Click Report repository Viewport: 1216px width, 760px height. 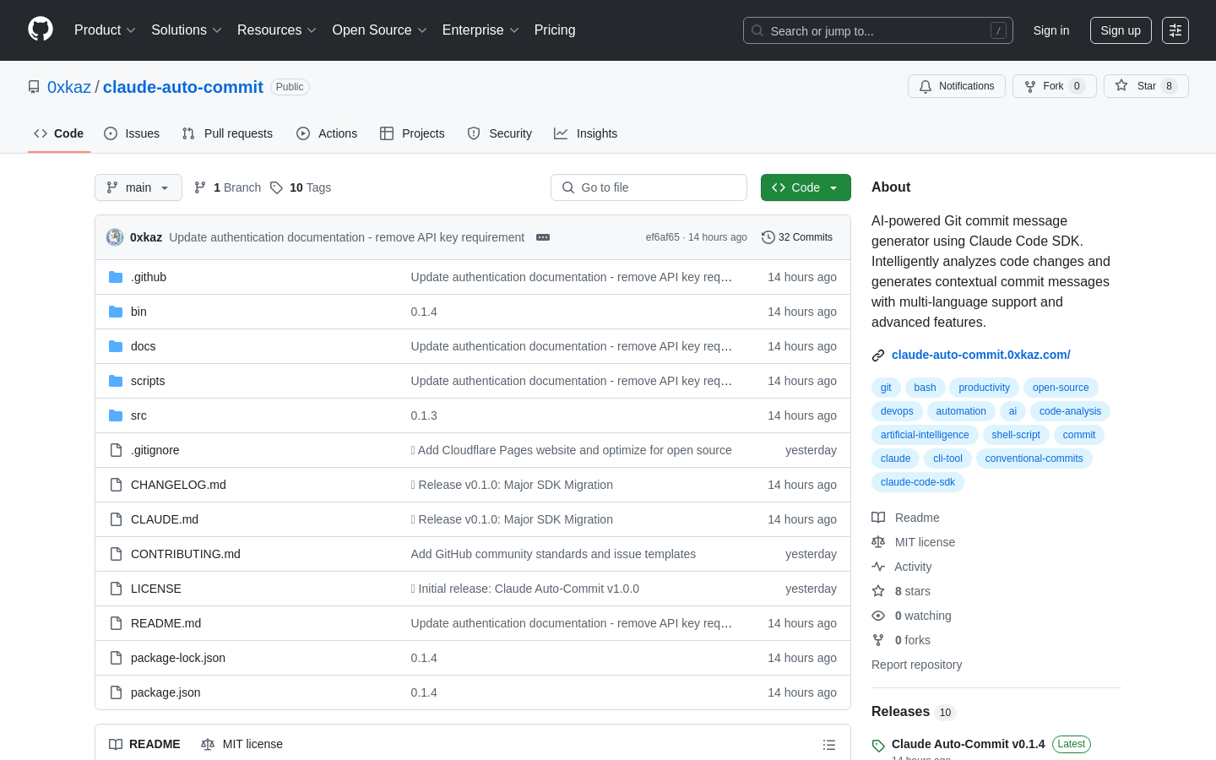(x=916, y=665)
